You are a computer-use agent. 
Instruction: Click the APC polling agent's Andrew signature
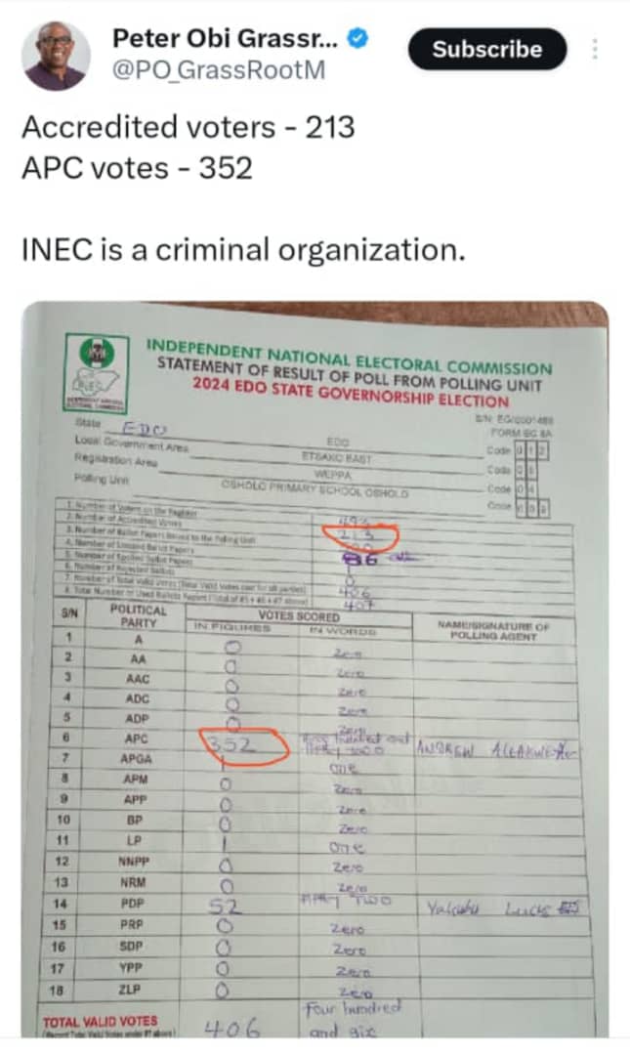(497, 749)
